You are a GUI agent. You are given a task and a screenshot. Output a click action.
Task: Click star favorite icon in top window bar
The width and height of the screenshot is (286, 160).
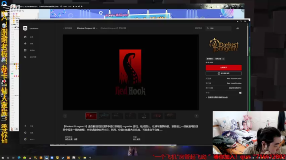tap(74, 6)
